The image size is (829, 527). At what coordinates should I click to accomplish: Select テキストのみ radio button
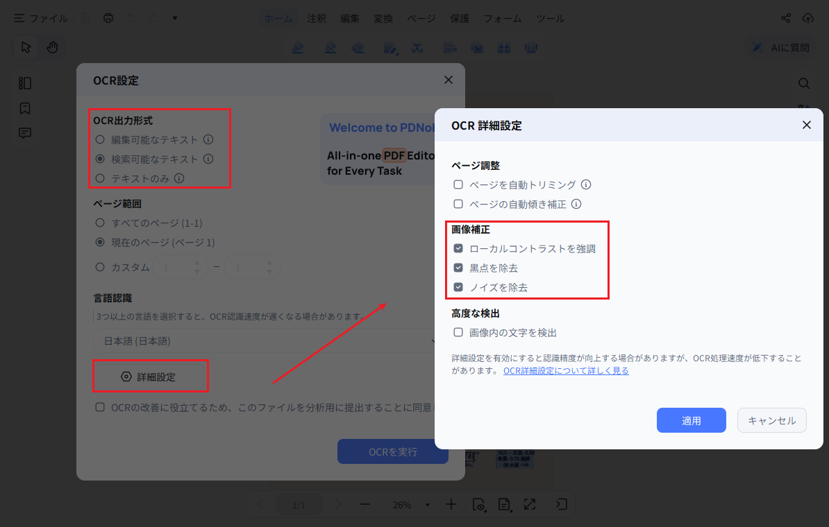pyautogui.click(x=100, y=178)
